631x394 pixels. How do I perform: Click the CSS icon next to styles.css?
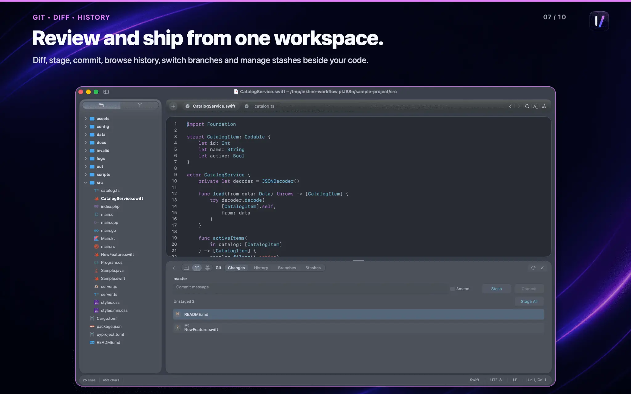[96, 303]
